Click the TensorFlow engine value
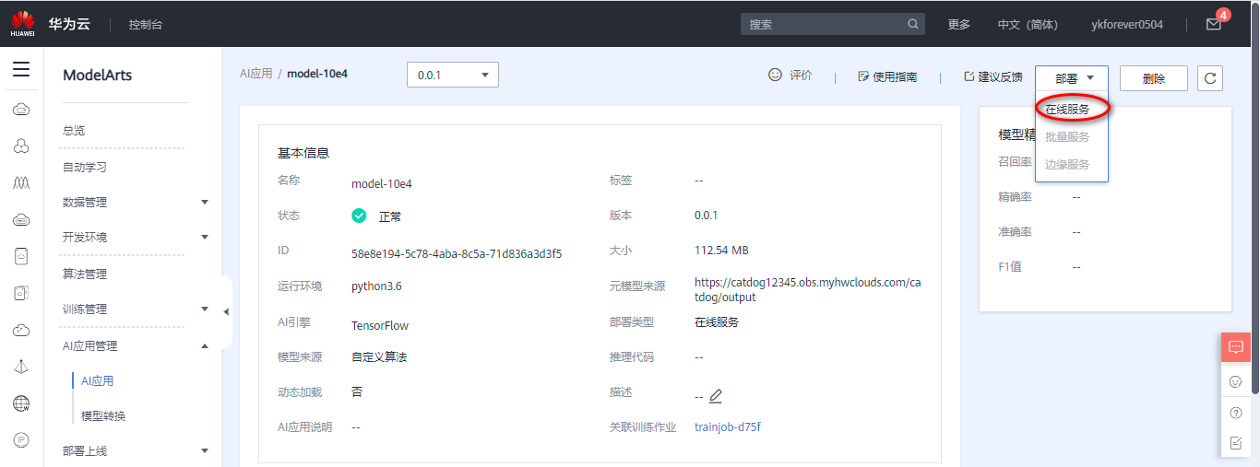Image resolution: width=1260 pixels, height=467 pixels. pos(380,325)
